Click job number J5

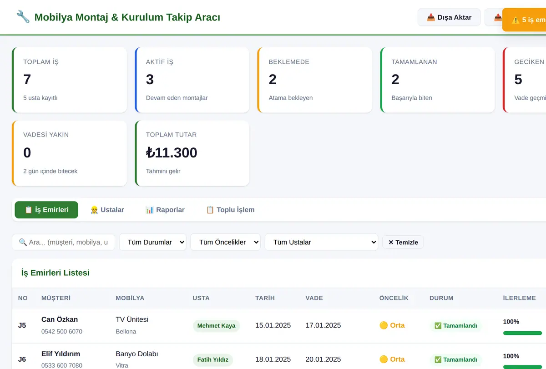[22, 325]
